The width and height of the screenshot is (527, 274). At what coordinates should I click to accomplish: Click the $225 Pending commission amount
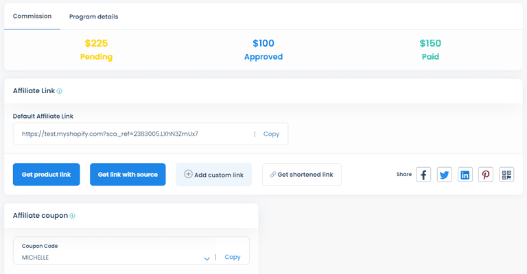pyautogui.click(x=96, y=43)
